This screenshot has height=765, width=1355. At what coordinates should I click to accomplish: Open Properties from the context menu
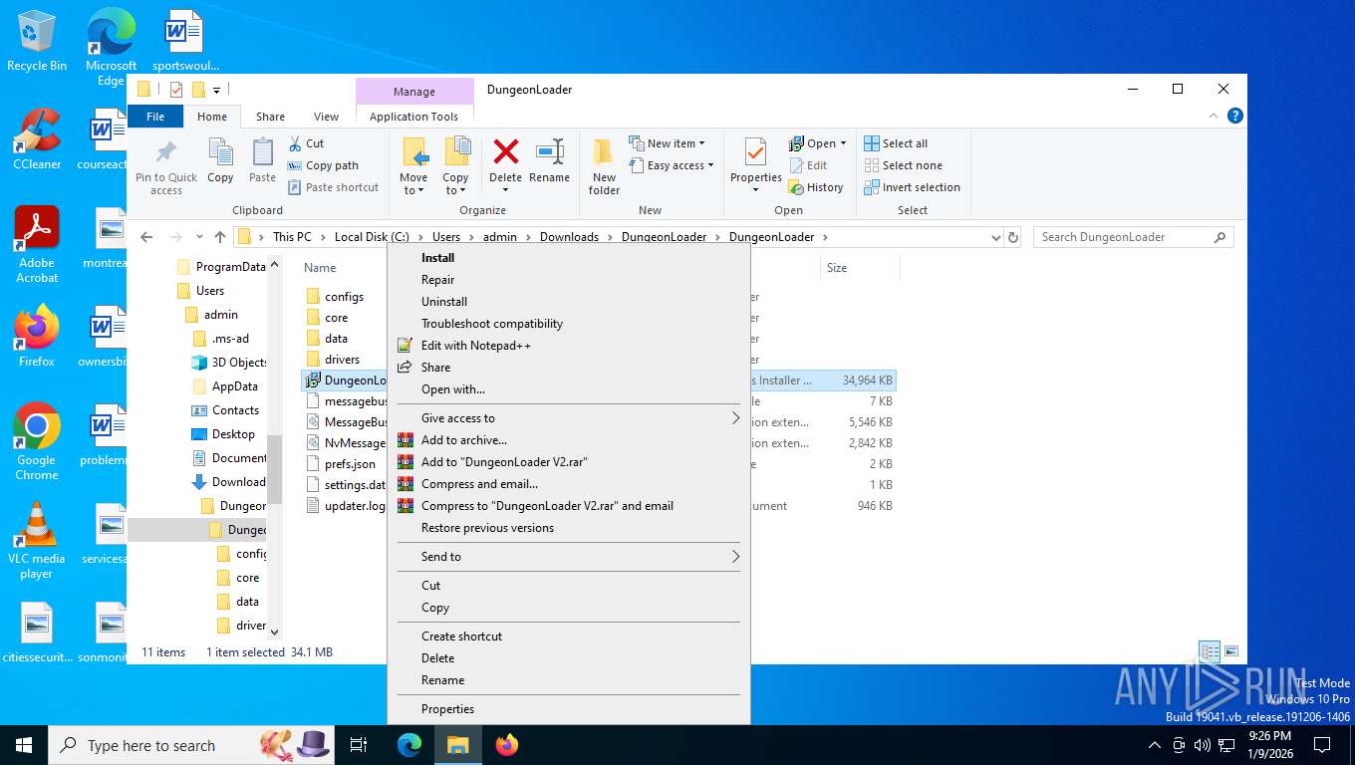pos(568,709)
